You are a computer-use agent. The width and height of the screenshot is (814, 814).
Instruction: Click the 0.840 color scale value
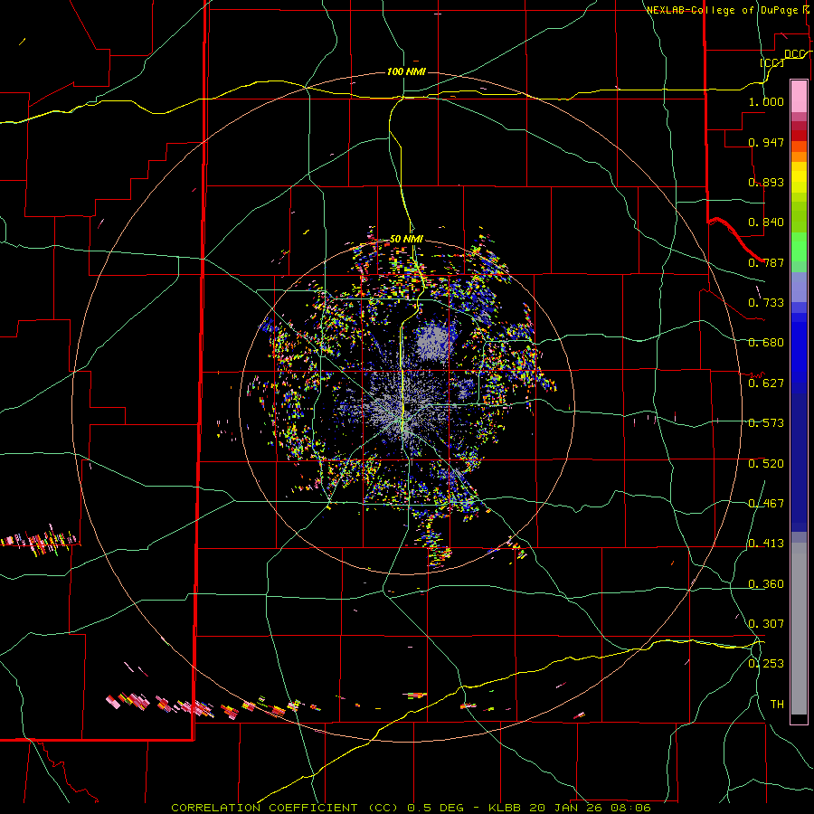point(766,222)
